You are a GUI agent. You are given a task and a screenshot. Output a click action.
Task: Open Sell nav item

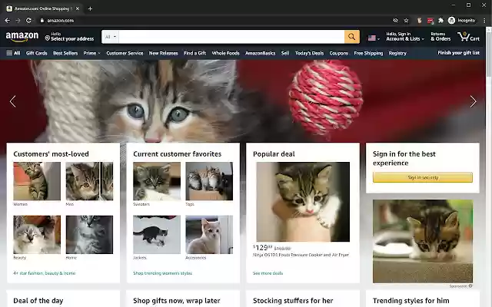point(285,53)
